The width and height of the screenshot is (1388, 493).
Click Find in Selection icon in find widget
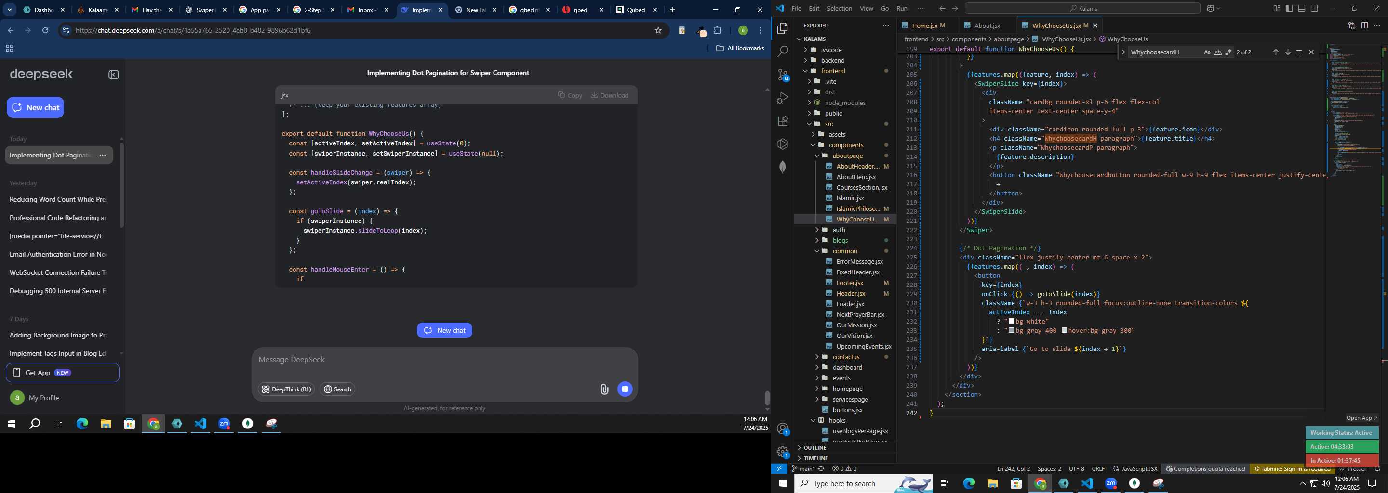click(1299, 52)
